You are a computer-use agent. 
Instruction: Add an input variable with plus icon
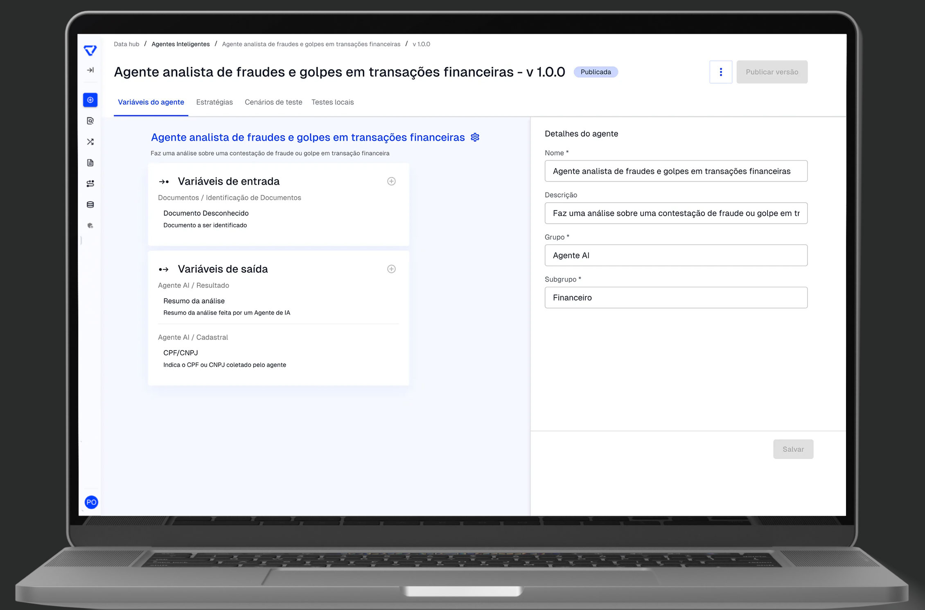pos(391,181)
